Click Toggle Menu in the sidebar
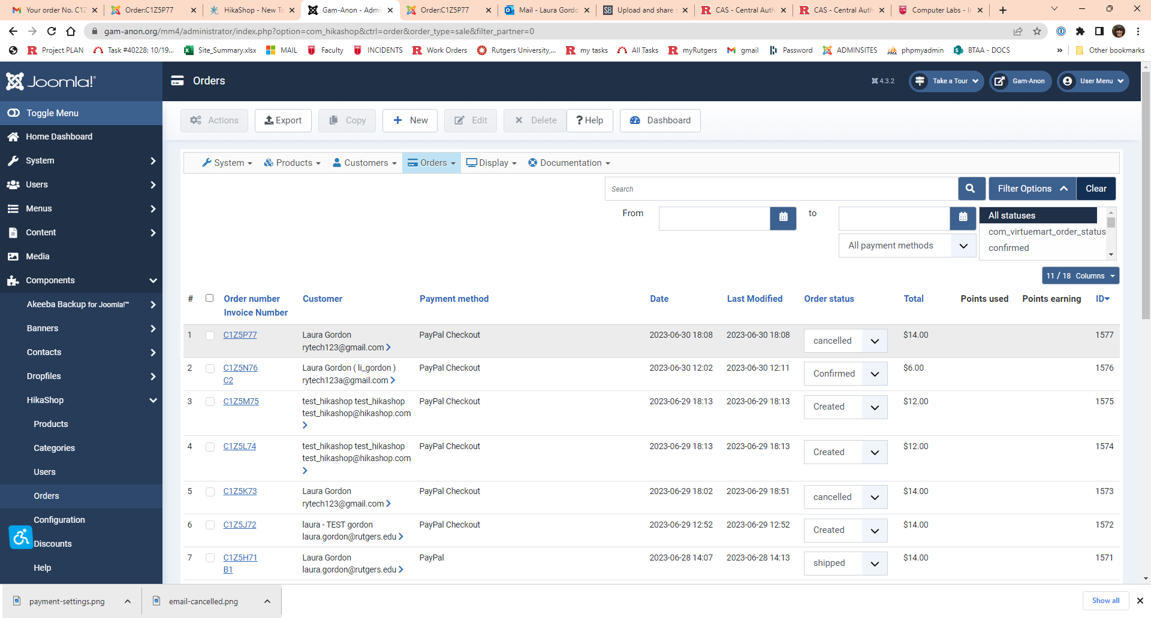The image size is (1151, 618). (x=81, y=113)
